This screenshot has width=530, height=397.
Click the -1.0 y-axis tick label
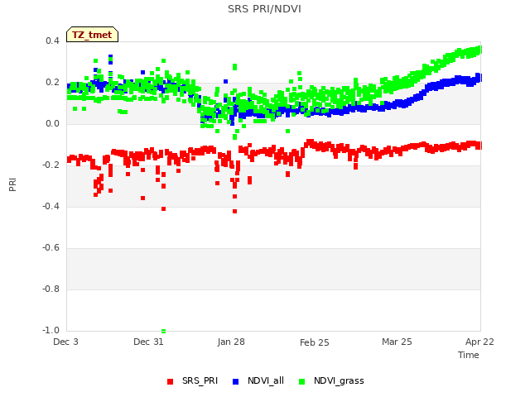pyautogui.click(x=51, y=330)
